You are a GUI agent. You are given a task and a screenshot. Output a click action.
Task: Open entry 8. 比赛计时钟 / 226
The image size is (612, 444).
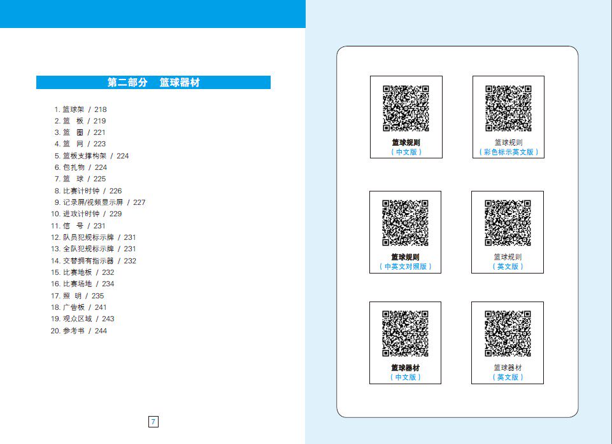tap(89, 191)
